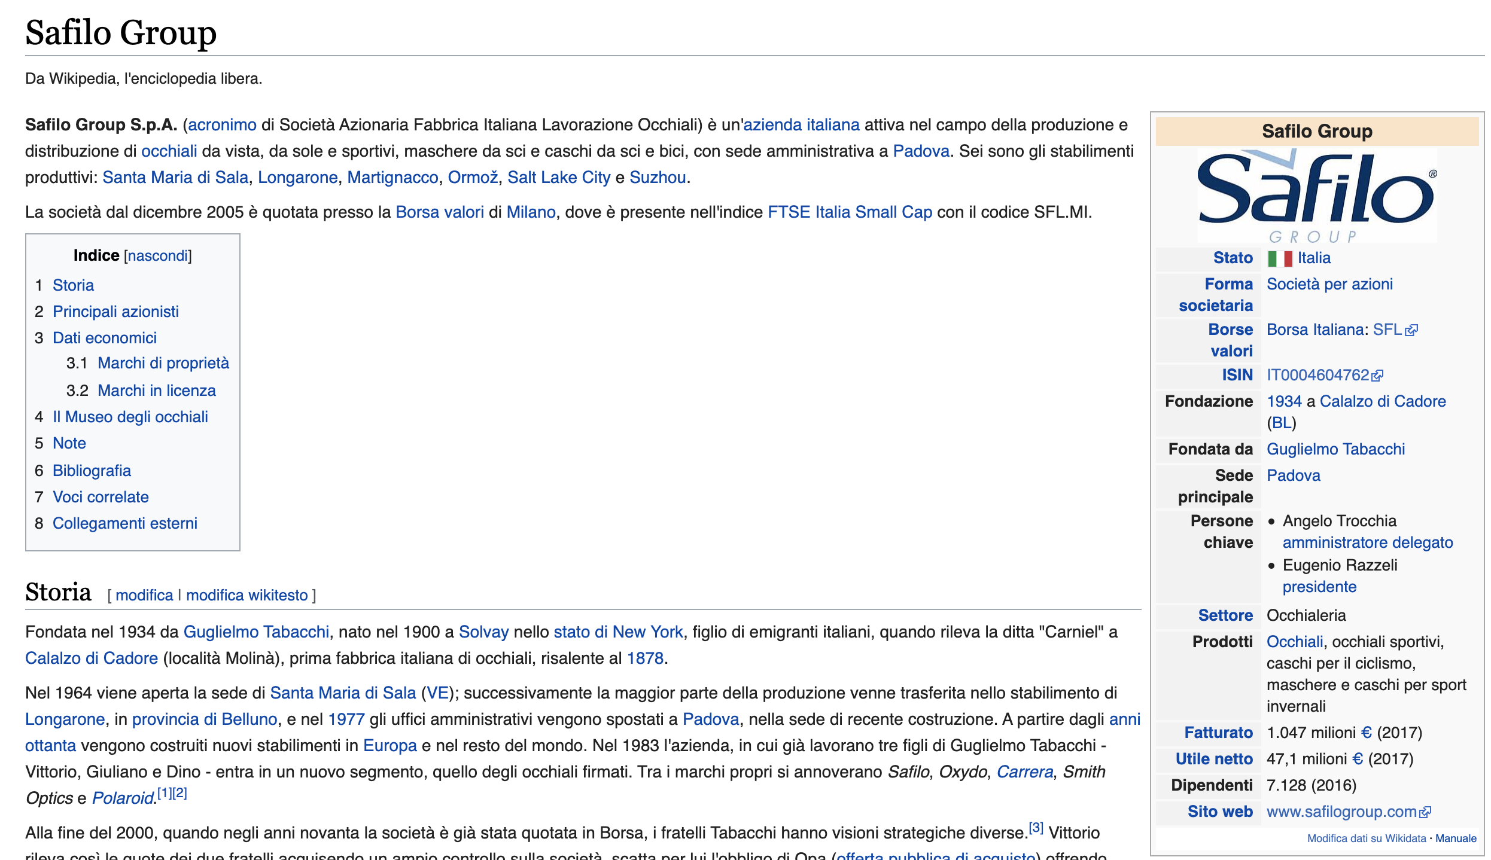Open the ISIN IT0004604762 external link
Viewport: 1491px width, 860px height.
1325,375
